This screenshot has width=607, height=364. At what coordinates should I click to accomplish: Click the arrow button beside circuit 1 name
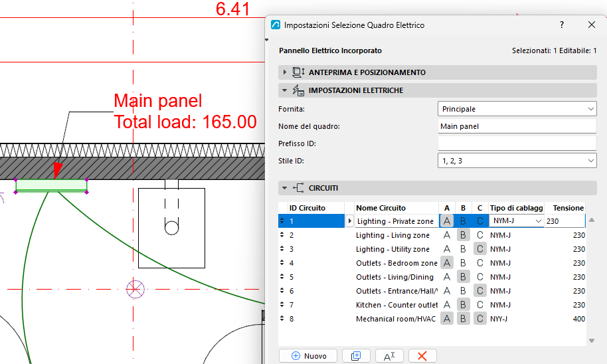349,221
